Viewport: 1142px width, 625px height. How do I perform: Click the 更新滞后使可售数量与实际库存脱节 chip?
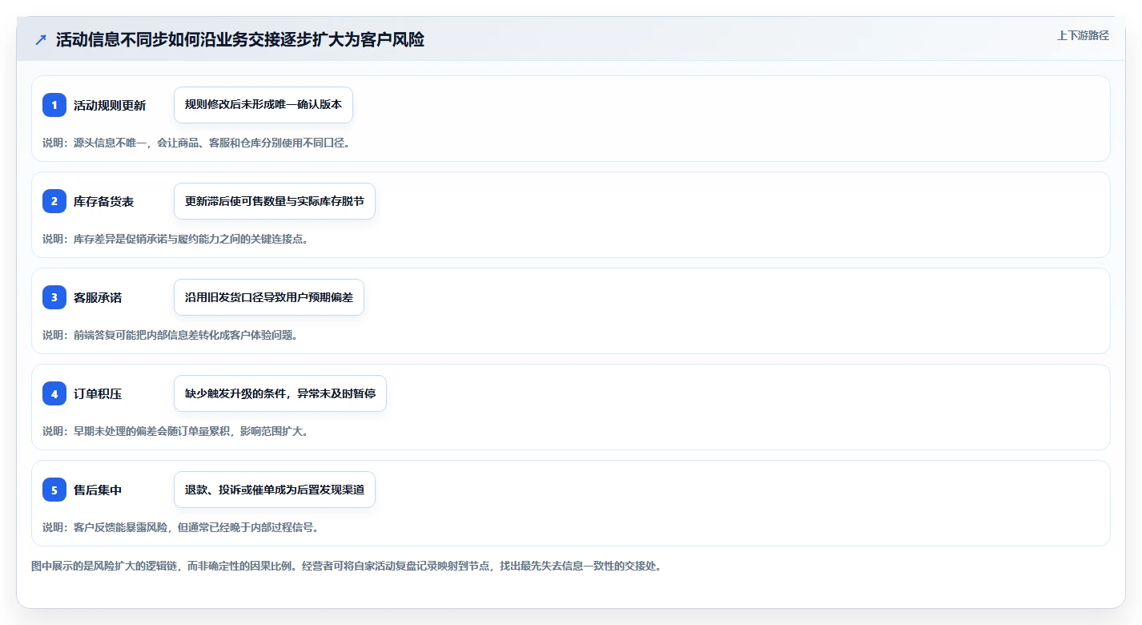coord(275,201)
